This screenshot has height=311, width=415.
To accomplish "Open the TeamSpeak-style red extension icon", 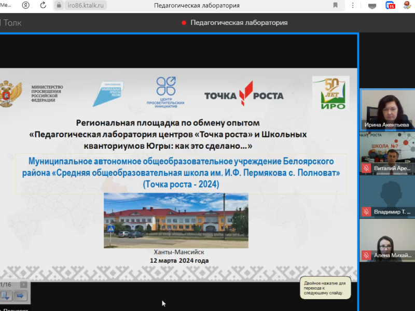I will point(391,6).
